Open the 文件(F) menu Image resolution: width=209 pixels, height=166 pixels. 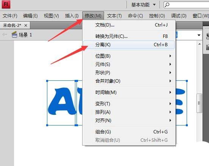click(10, 16)
